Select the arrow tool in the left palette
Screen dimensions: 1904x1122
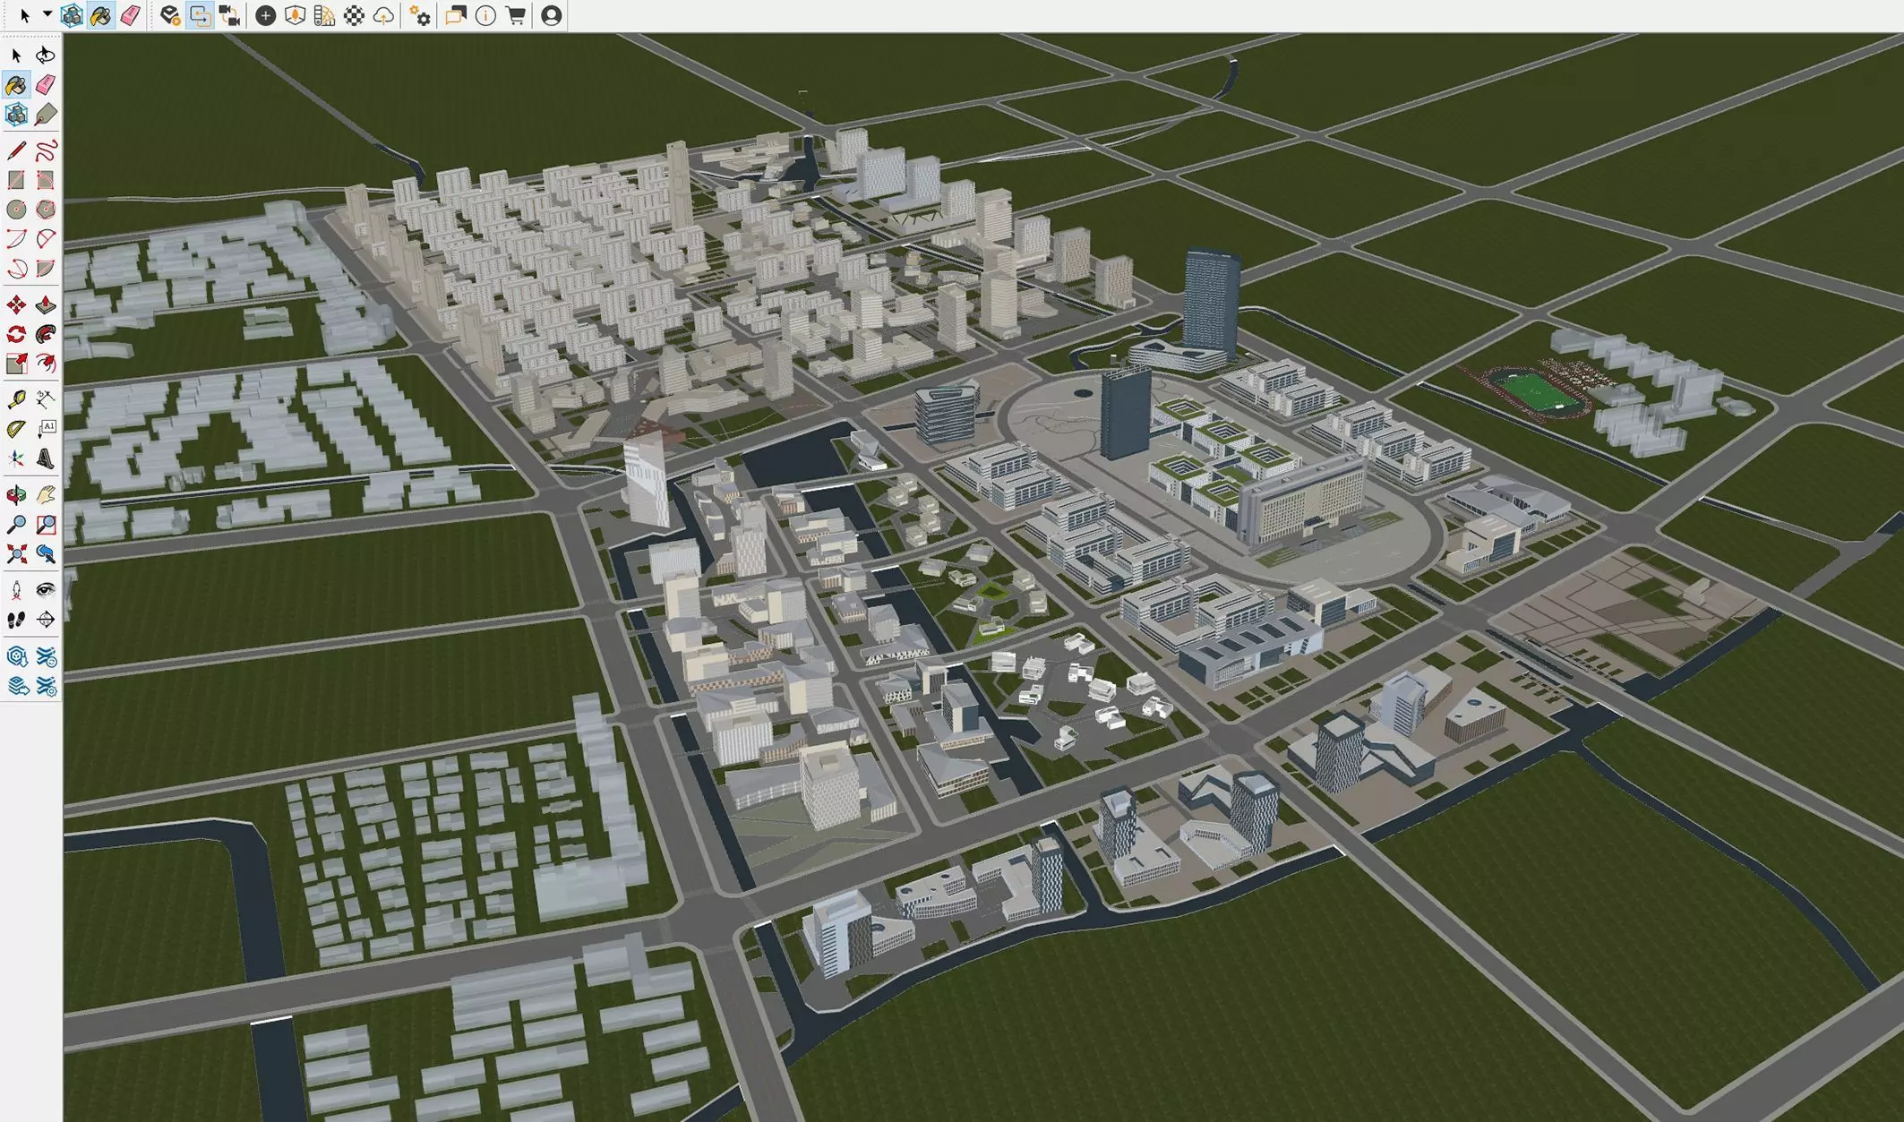coord(16,56)
